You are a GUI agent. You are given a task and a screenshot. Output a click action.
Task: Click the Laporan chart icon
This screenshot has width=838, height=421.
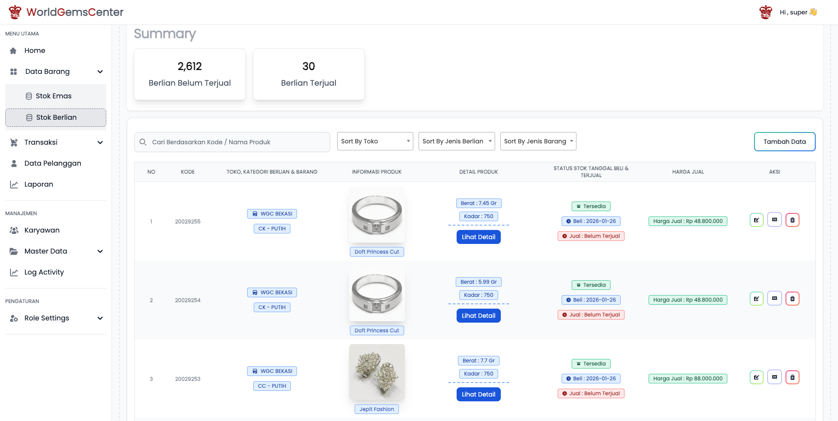(14, 184)
